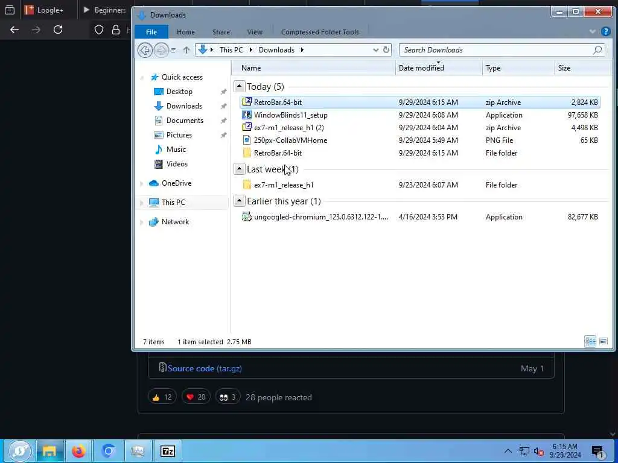Click the search magnifier icon
Image resolution: width=618 pixels, height=463 pixels.
[x=597, y=50]
